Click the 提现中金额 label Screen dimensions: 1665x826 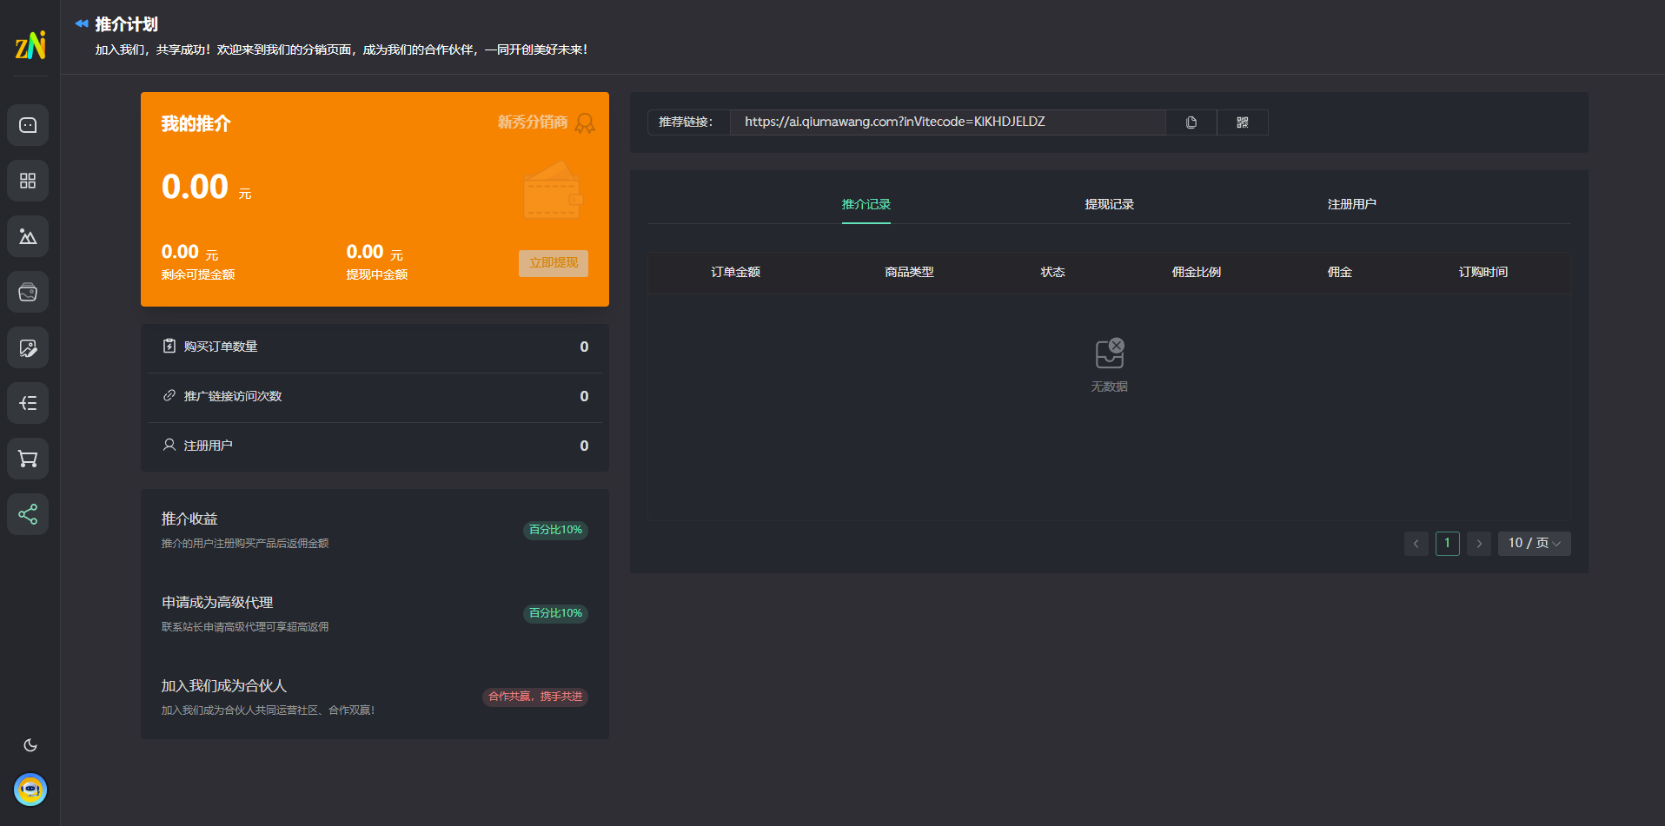[x=377, y=274]
